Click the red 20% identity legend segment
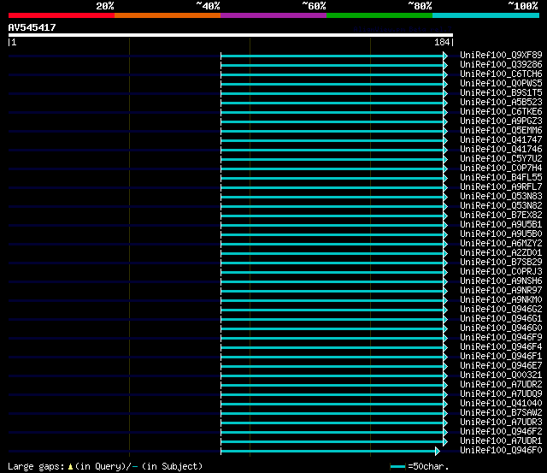 pos(62,15)
